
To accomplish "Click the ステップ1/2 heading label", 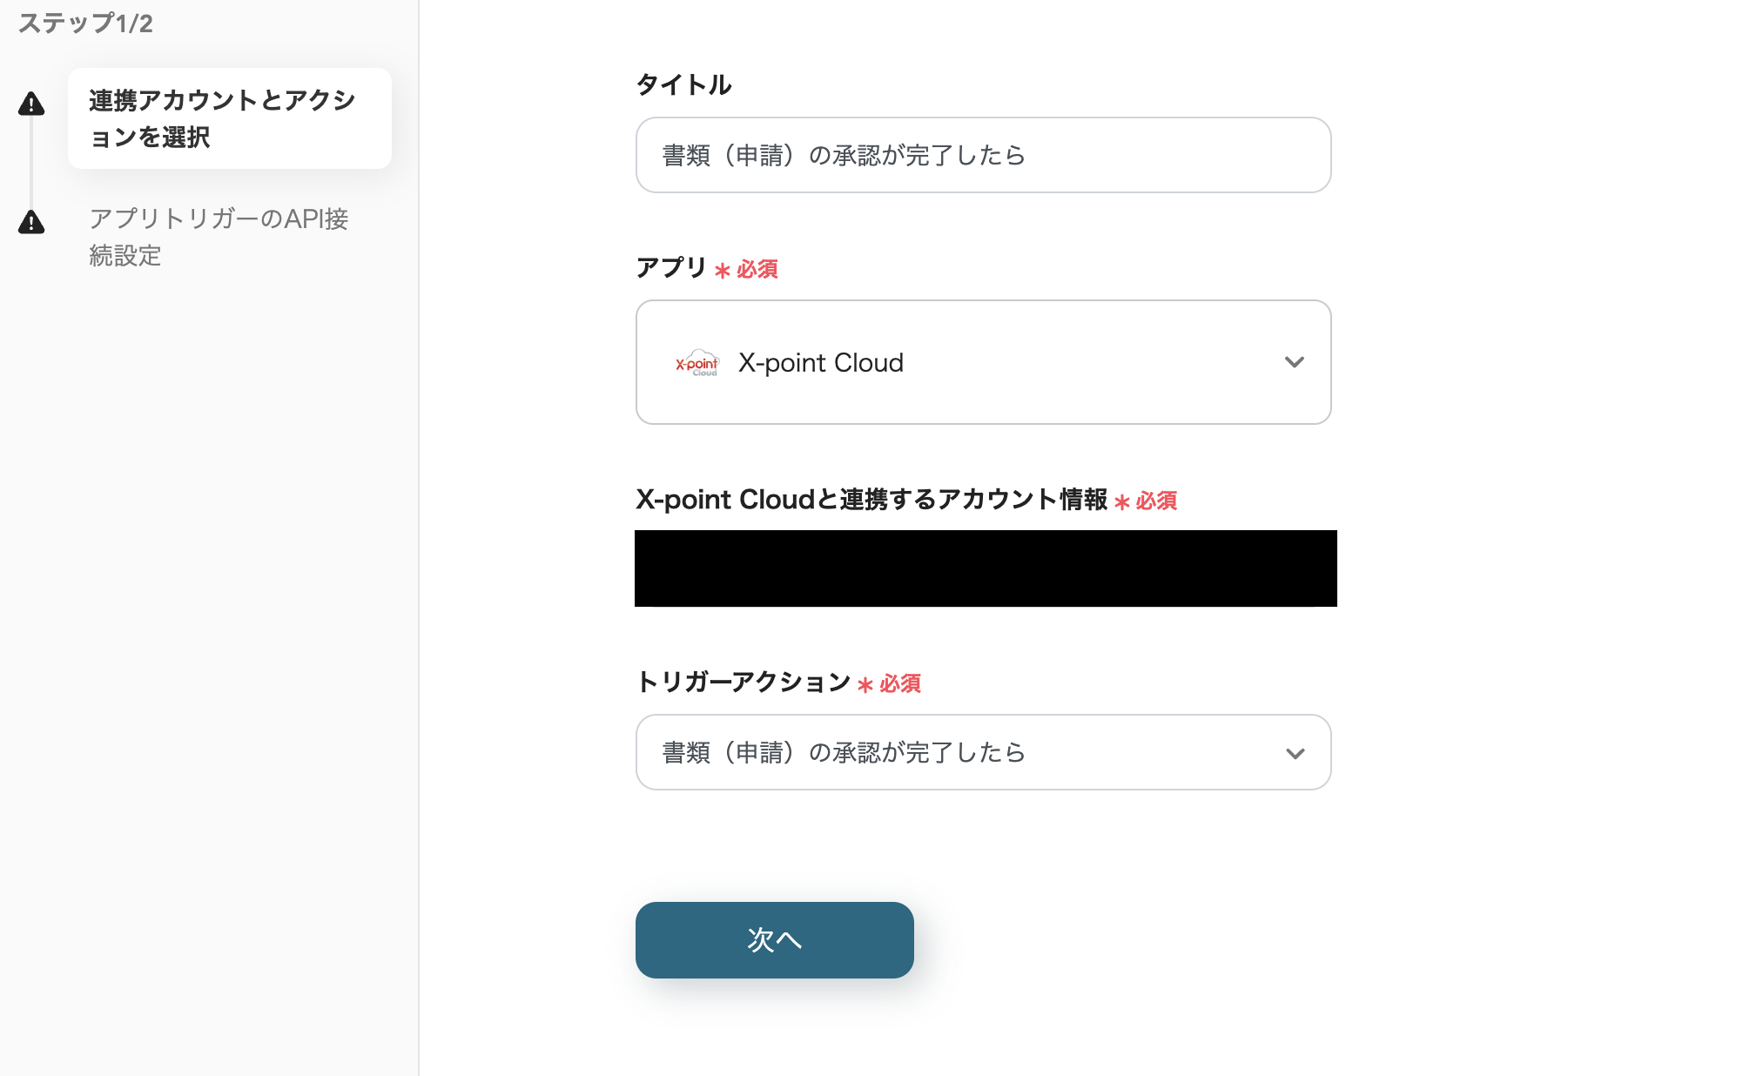I will (85, 24).
